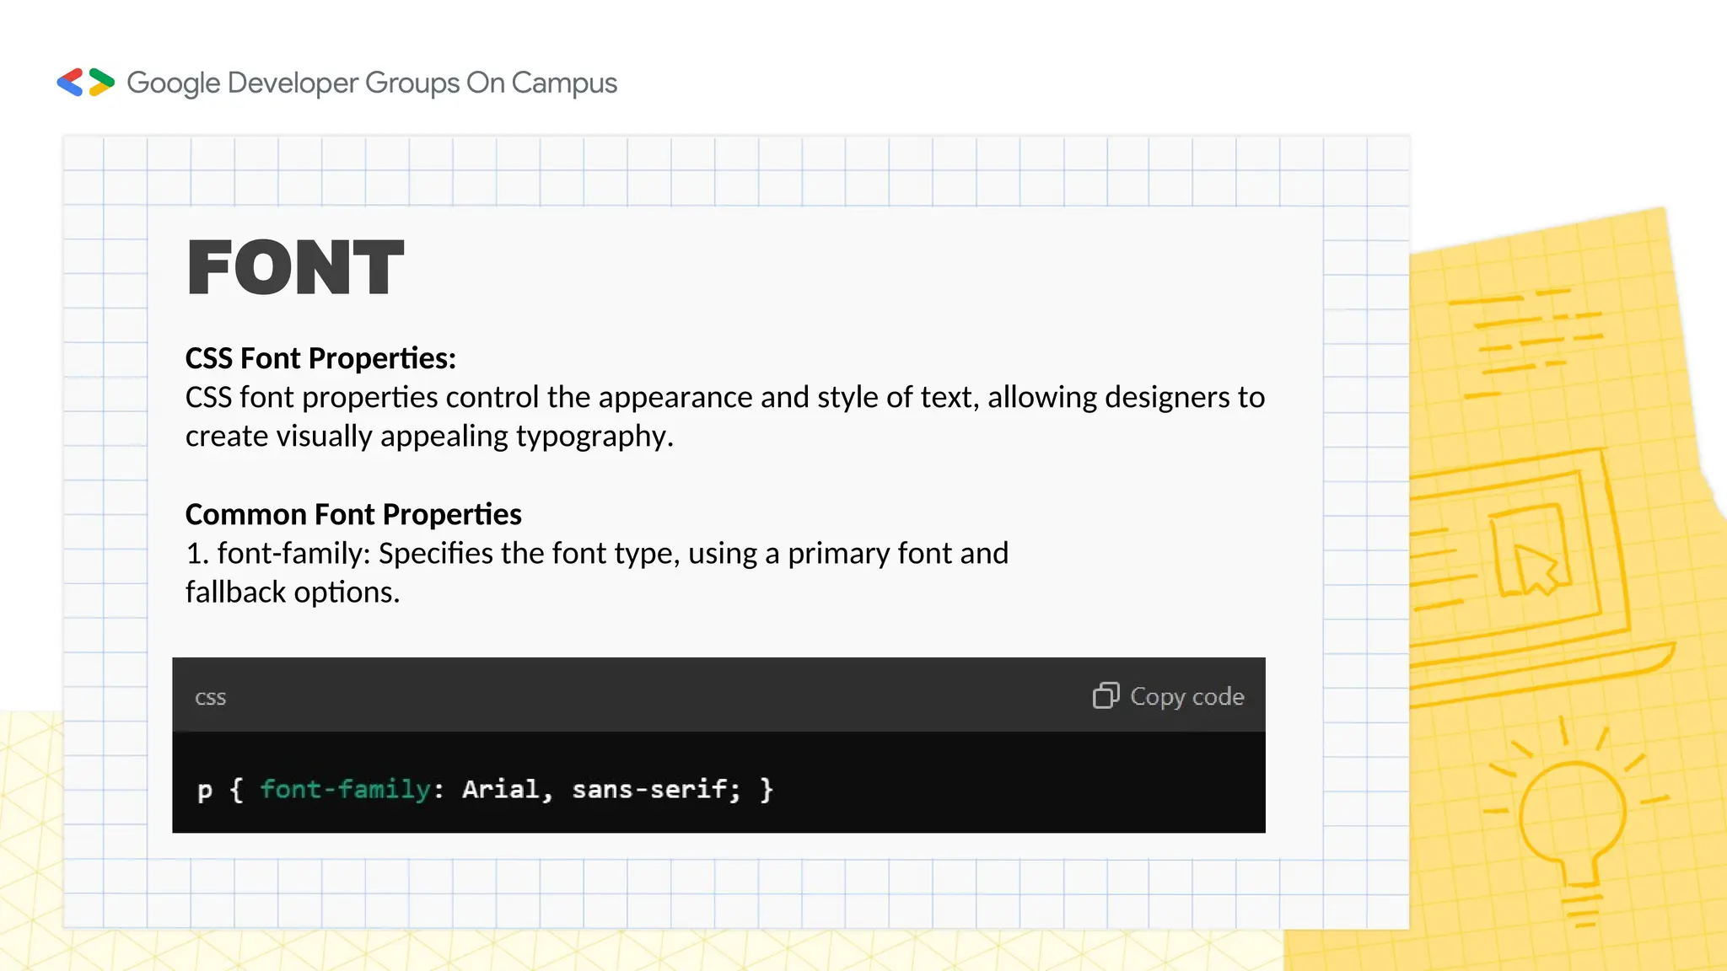The image size is (1727, 971).
Task: Open the Google Developer Groups On Campus title
Action: (372, 83)
